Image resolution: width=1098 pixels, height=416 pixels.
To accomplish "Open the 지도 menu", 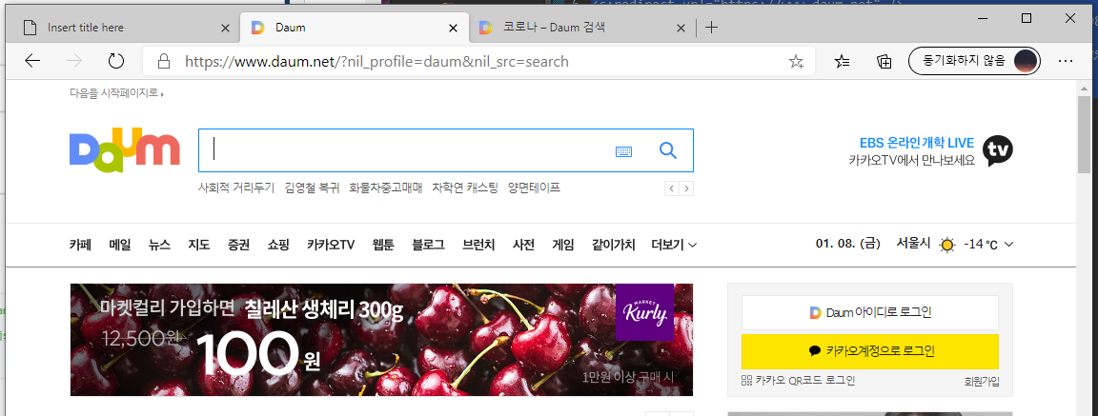I will coord(199,245).
